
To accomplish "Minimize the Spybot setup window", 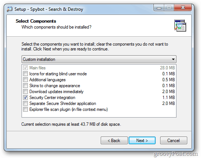I will [x=159, y=8].
